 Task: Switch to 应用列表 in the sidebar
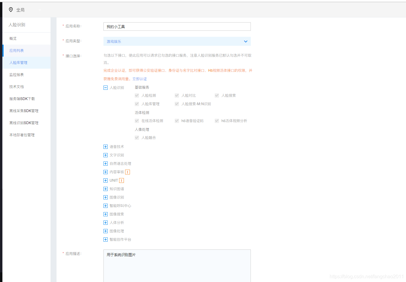pos(17,50)
